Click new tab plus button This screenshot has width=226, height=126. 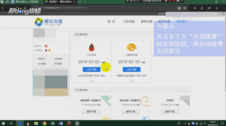click(80, 2)
